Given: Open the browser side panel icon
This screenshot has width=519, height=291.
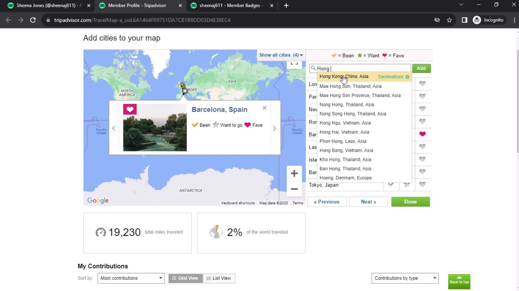Looking at the screenshot, I should (x=464, y=20).
